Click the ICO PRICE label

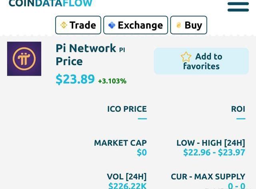point(127,109)
